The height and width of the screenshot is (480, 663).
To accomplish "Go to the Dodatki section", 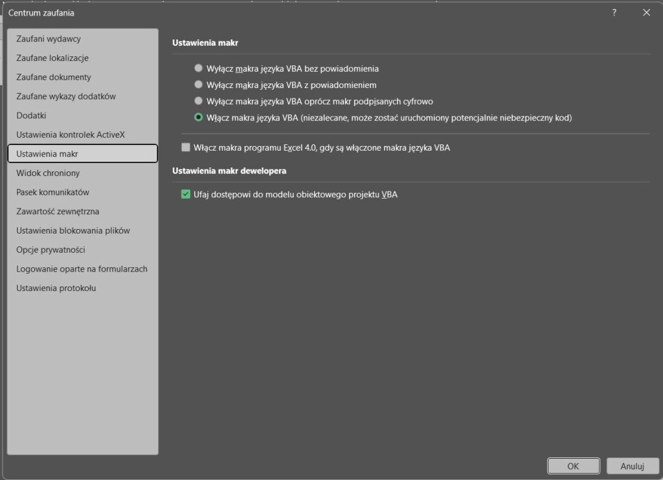I will (31, 115).
